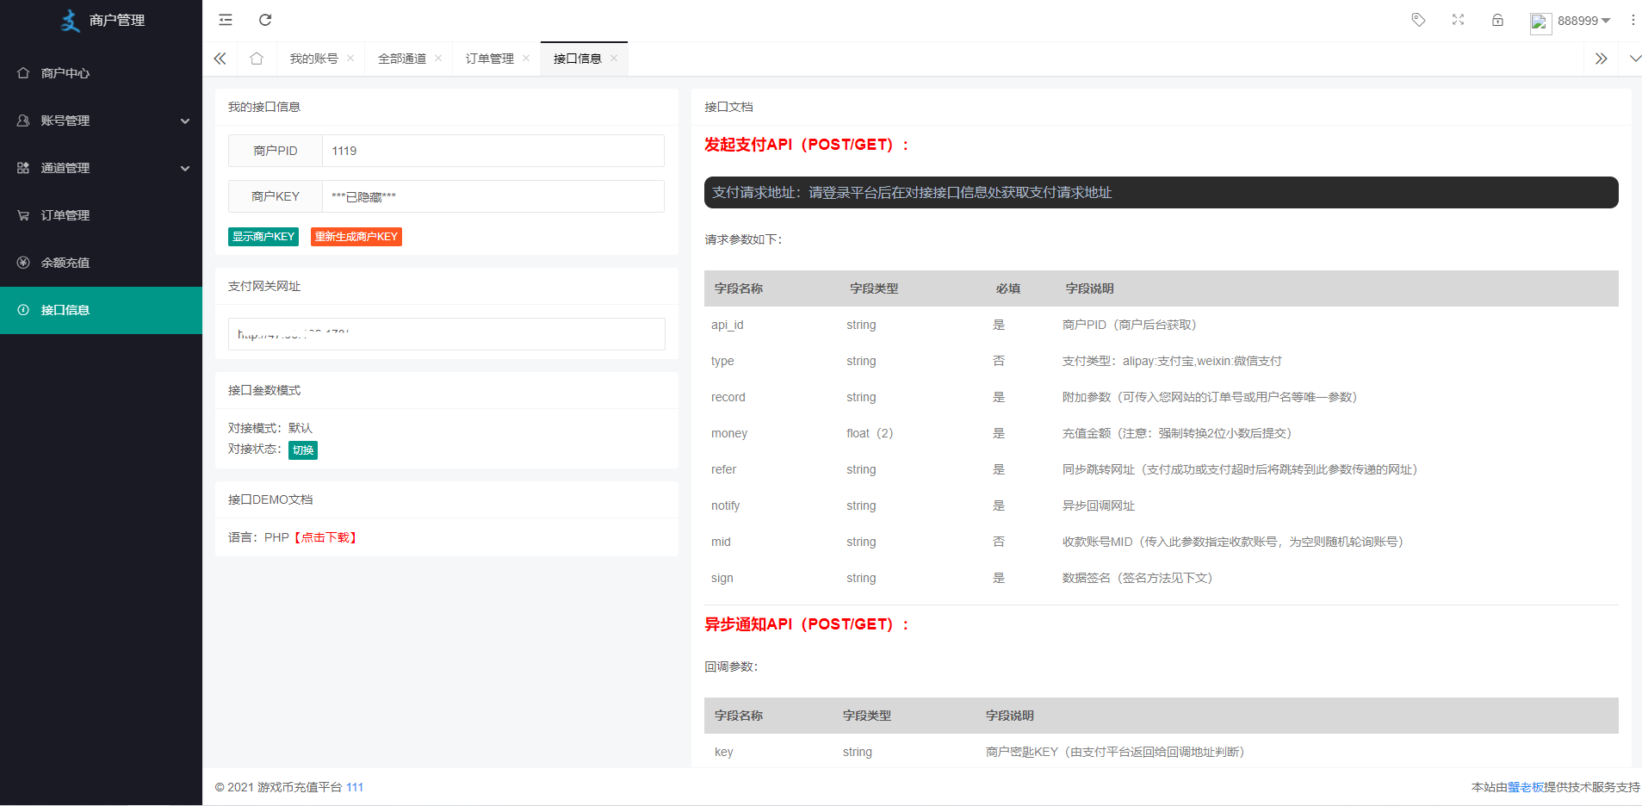Enter fullscreen using the expand icon

(1458, 20)
